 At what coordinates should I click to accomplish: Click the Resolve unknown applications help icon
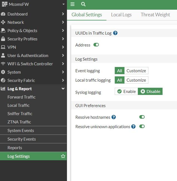pos(133,126)
